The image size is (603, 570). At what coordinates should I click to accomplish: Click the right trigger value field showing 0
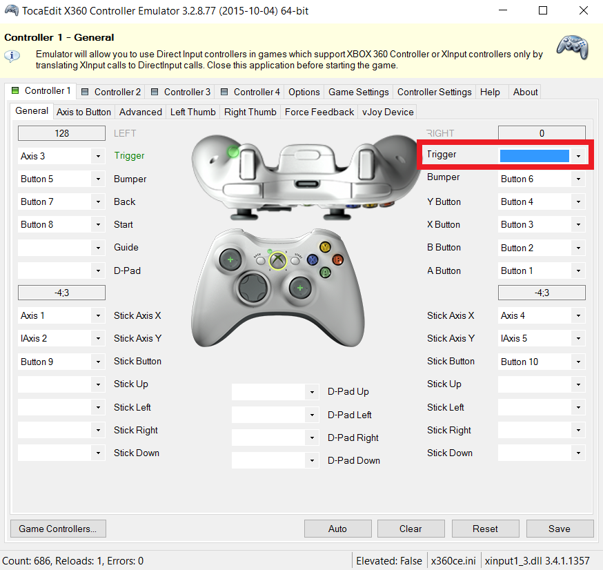(542, 133)
